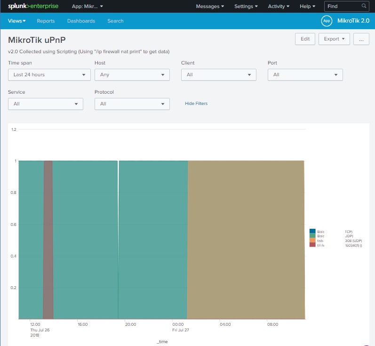Screen dimensions: 375x346
Task: Open the Service filter dropdown
Action: coord(46,104)
